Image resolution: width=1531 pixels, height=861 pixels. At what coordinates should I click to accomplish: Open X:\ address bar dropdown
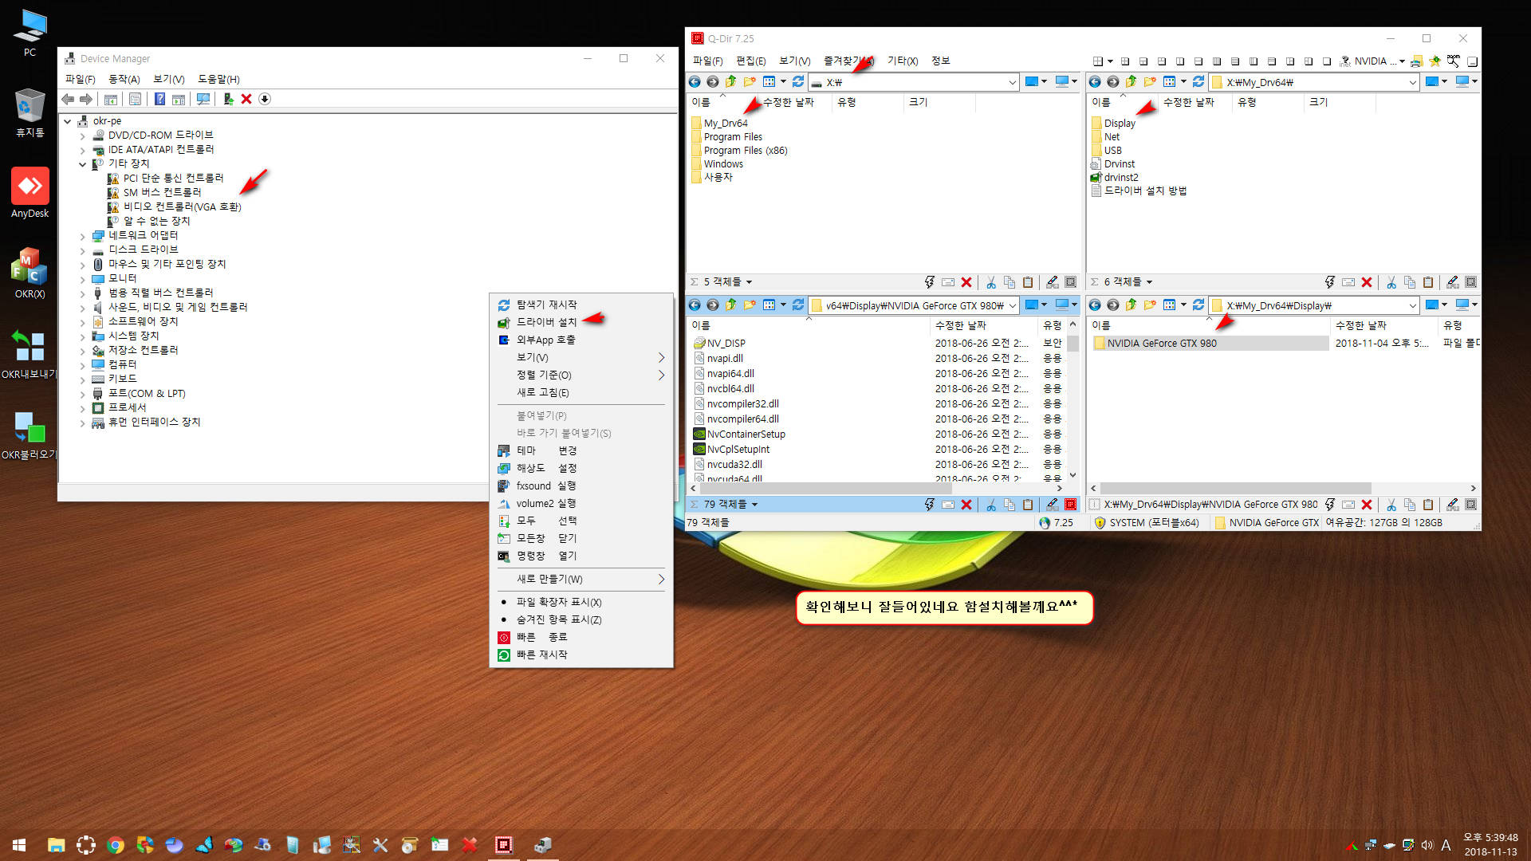[x=1012, y=82]
